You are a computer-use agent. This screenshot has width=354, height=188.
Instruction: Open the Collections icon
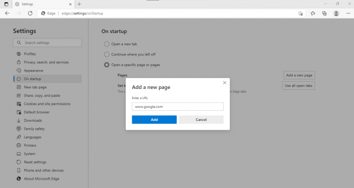324,13
